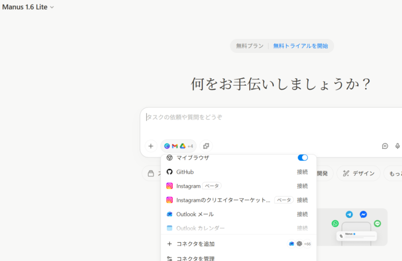Click 接続 for Outlook メール
This screenshot has width=402, height=261.
(302, 214)
